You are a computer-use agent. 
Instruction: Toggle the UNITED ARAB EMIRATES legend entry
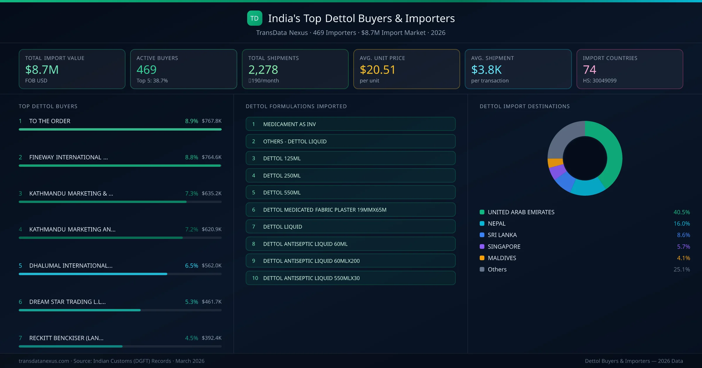pyautogui.click(x=521, y=212)
